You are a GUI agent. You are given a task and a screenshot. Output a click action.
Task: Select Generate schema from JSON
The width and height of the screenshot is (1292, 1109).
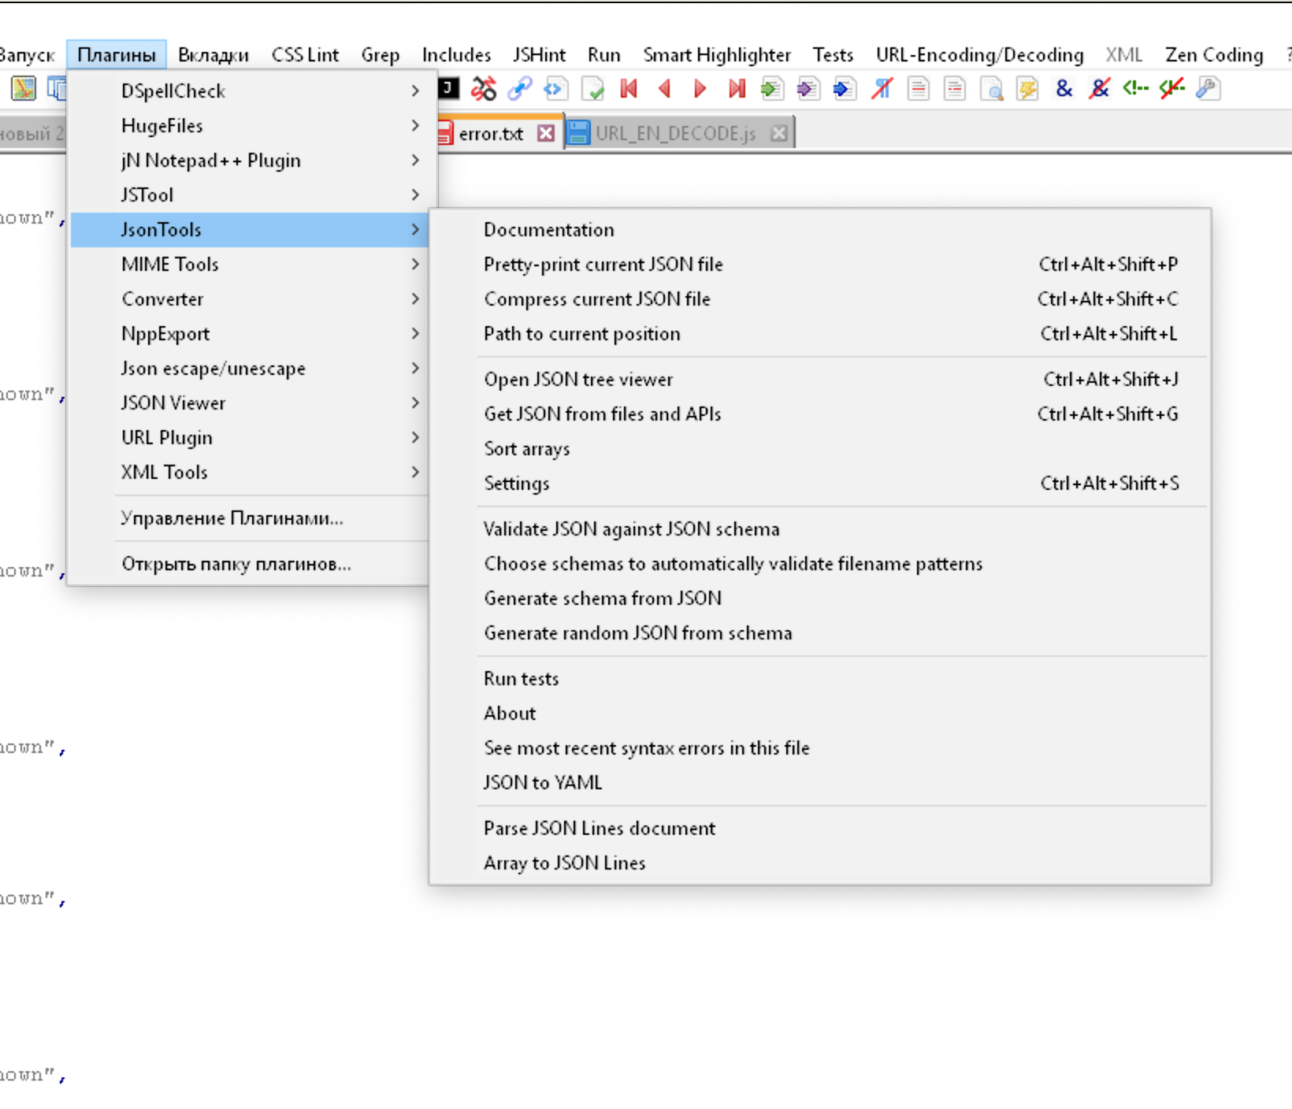click(819, 599)
